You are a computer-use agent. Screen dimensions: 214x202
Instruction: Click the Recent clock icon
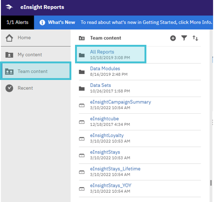9,88
